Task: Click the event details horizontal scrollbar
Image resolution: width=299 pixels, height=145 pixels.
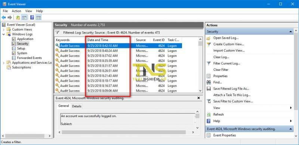Action: [124, 132]
